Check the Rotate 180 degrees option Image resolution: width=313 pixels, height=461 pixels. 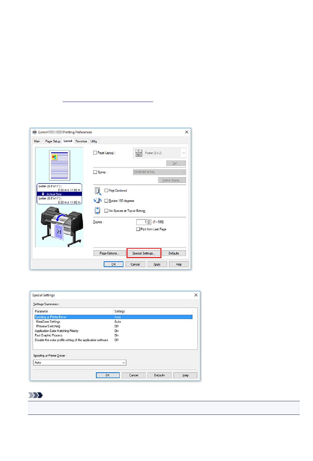click(106, 201)
